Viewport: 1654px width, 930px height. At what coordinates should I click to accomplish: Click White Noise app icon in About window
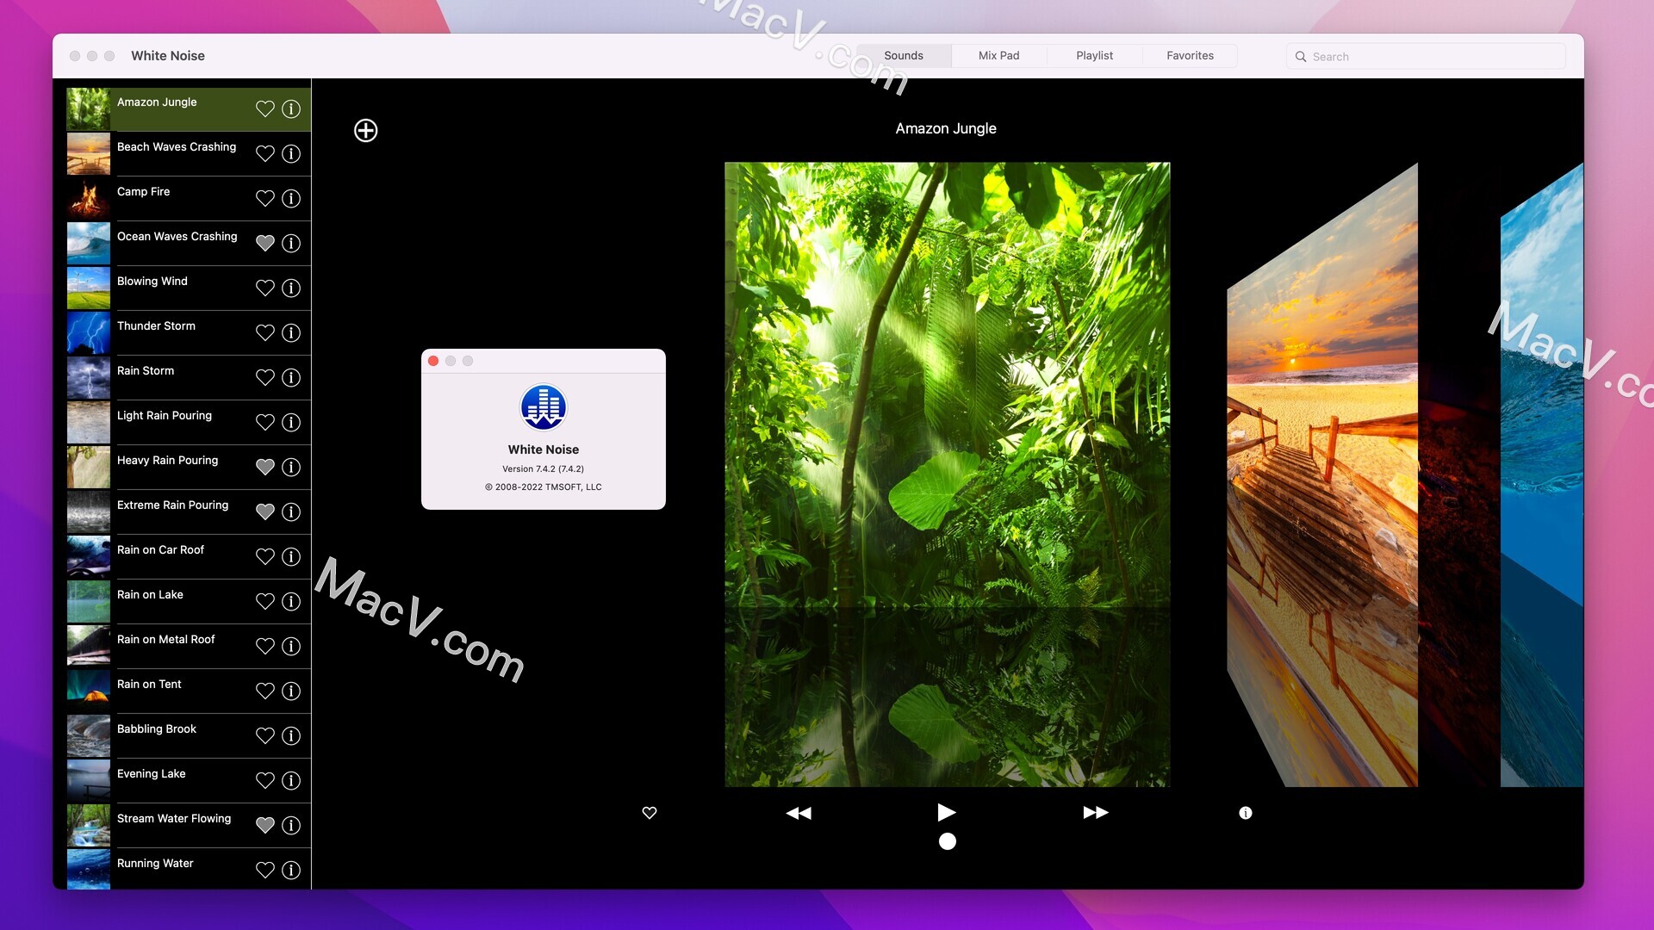pos(544,407)
